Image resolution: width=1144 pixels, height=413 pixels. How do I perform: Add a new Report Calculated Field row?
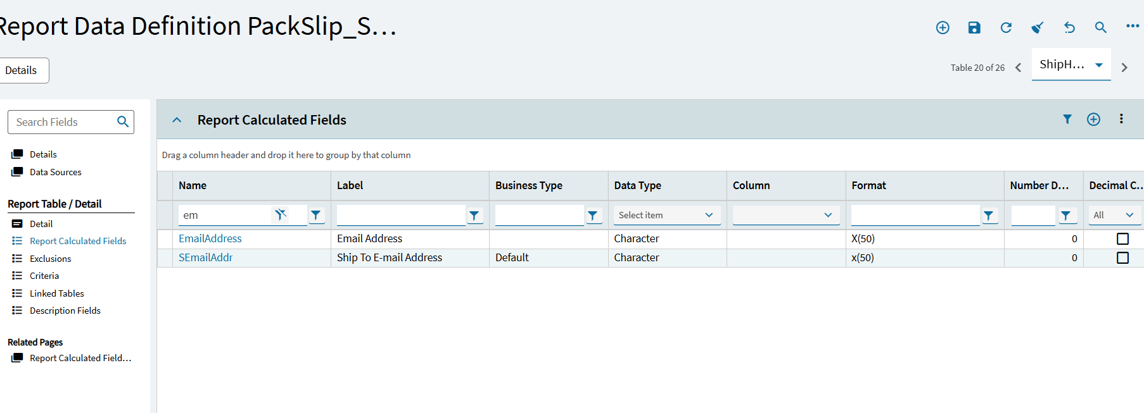coord(1093,120)
